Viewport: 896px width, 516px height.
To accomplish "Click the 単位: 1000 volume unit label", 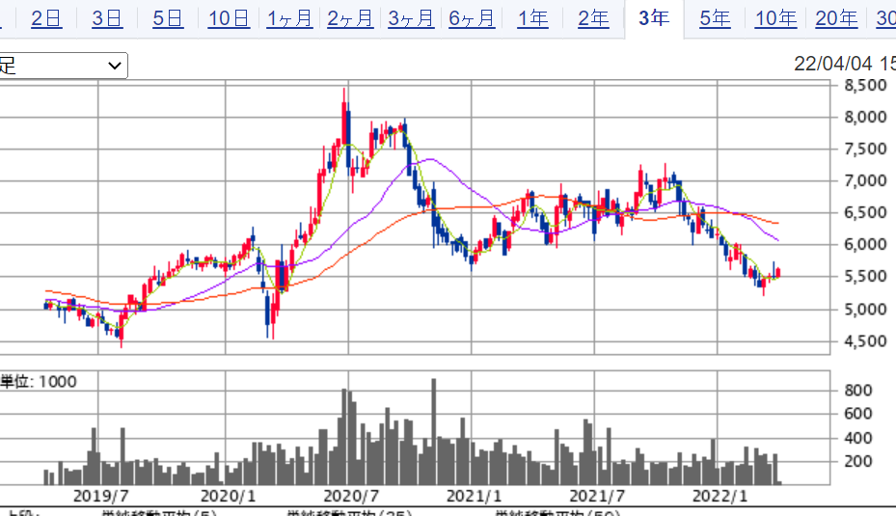I will point(39,382).
